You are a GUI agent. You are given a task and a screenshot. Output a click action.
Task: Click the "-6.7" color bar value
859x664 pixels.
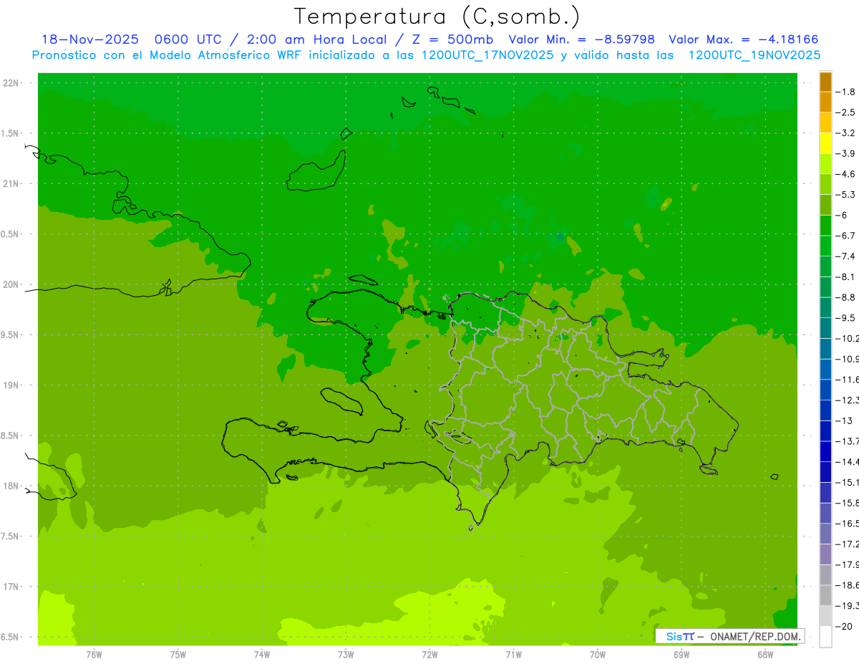tap(846, 236)
